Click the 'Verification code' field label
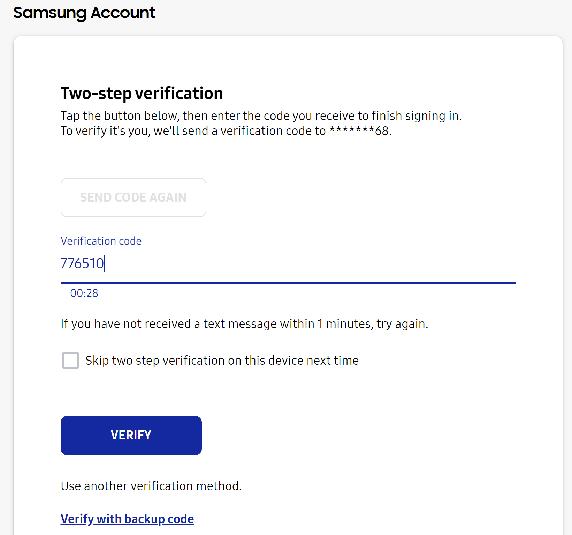Image resolution: width=572 pixels, height=535 pixels. coord(101,241)
